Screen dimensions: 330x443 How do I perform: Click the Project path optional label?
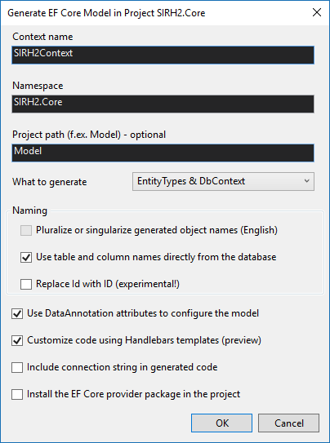[89, 135]
